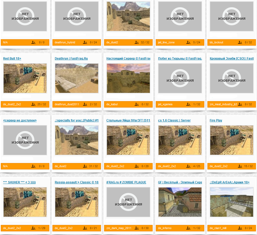This screenshot has width=257, height=235.
Task: Open the Fire Play server link
Action: pos(216,120)
